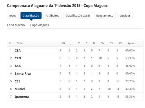Image resolution: width=145 pixels, height=108 pixels.
Task: Open the Classificação Geral tab
Action: (78, 16)
